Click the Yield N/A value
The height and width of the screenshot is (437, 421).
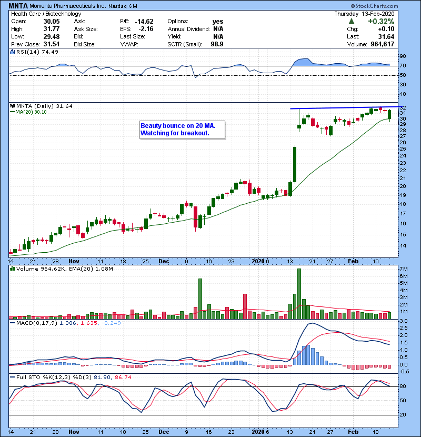(x=218, y=36)
